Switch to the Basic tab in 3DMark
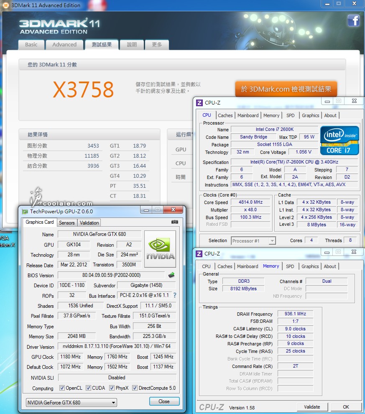 pyautogui.click(x=31, y=45)
